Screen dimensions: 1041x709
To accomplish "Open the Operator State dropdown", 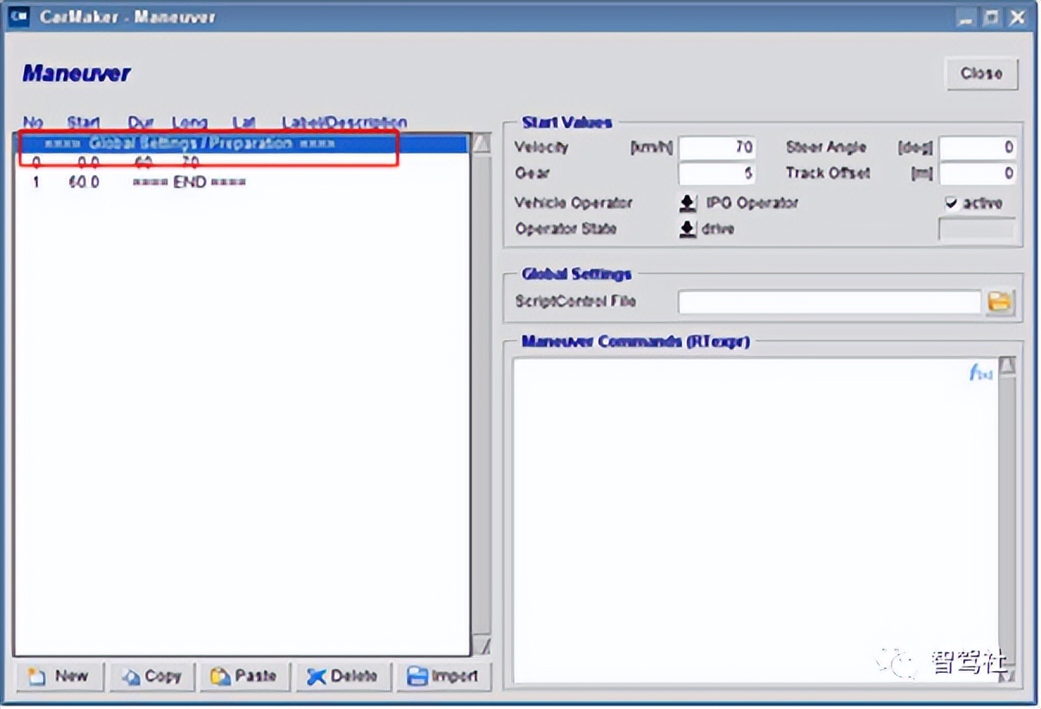I will 687,229.
